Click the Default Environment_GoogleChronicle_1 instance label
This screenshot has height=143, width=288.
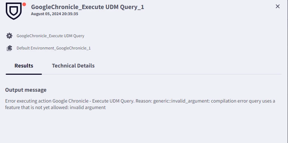[x=54, y=48]
